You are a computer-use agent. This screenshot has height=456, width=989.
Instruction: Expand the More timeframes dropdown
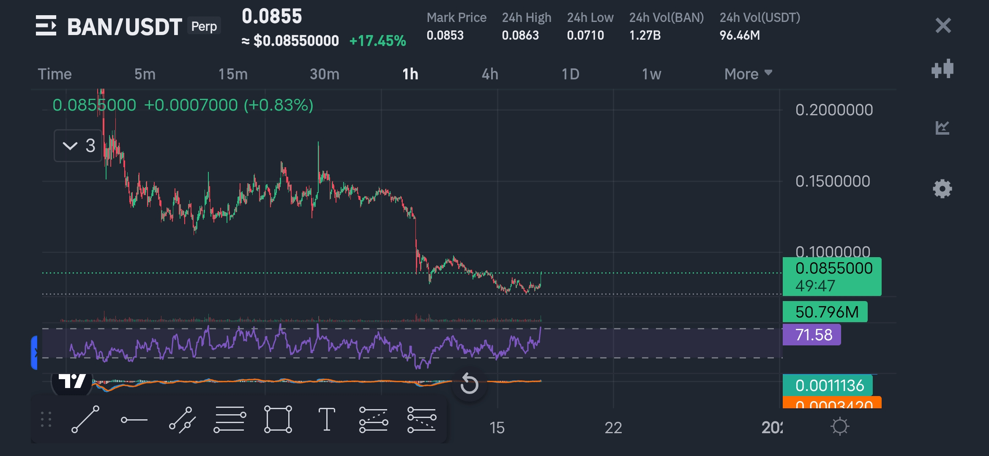[748, 74]
